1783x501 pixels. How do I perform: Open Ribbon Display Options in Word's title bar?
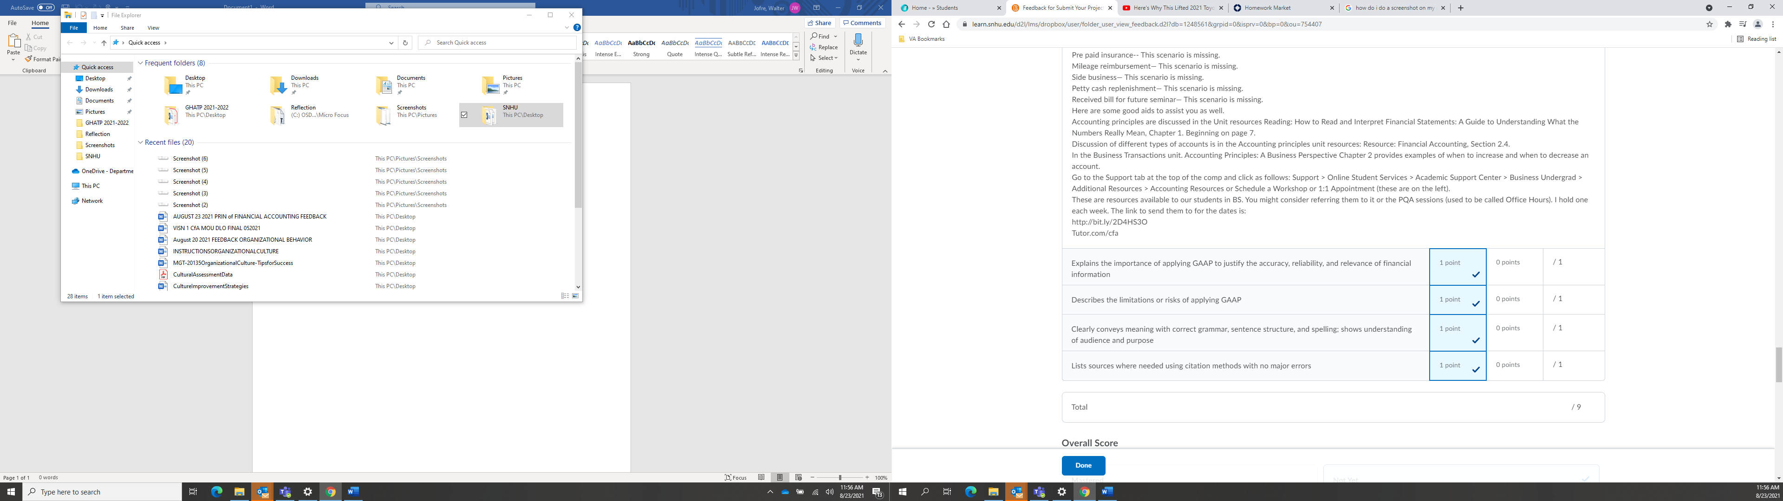pyautogui.click(x=817, y=7)
